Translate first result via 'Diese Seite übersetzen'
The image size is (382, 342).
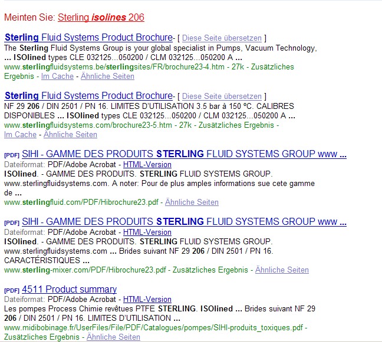[222, 38]
